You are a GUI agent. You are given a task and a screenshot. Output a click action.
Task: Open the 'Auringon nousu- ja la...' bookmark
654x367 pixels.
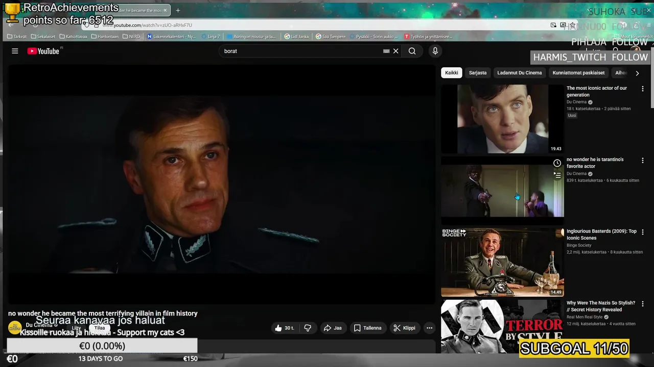tap(251, 37)
